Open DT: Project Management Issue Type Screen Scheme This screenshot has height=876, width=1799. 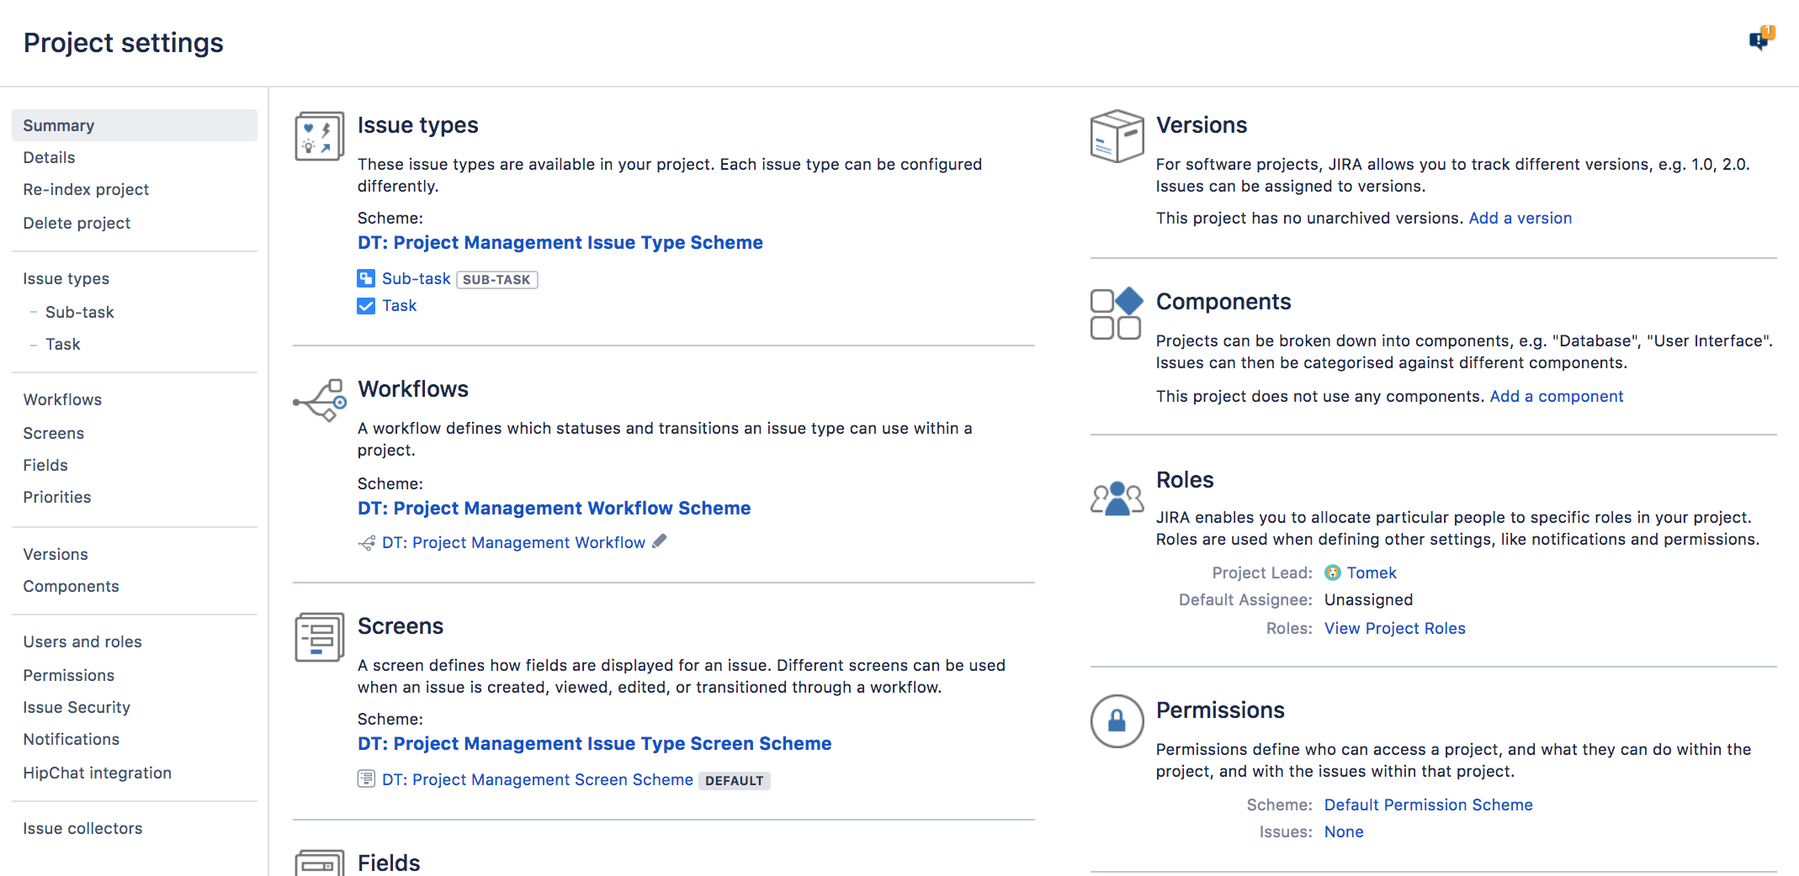[595, 744]
